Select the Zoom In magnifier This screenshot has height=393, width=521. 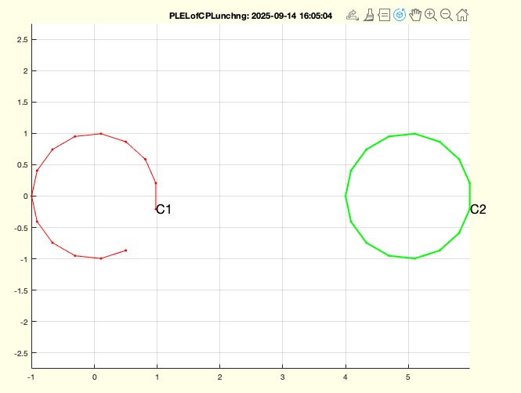pos(431,15)
